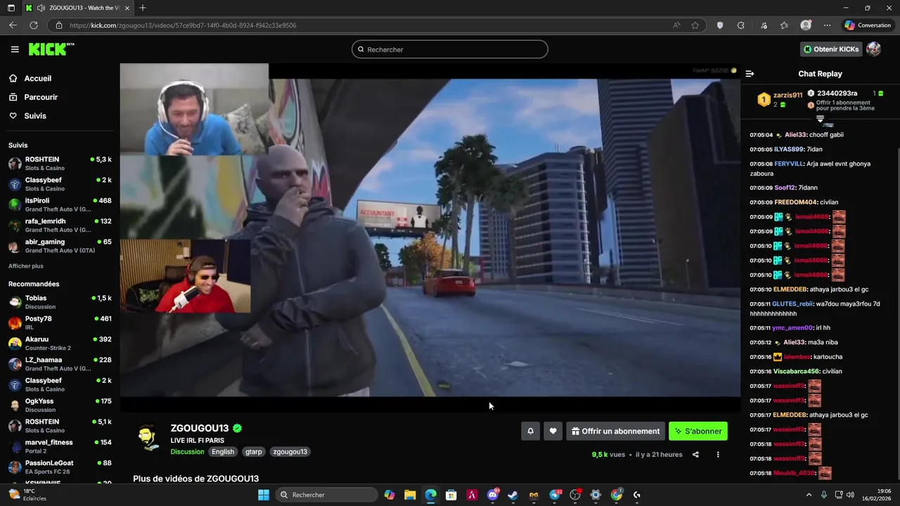Open Steam from taskbar
The width and height of the screenshot is (900, 506).
pyautogui.click(x=513, y=495)
